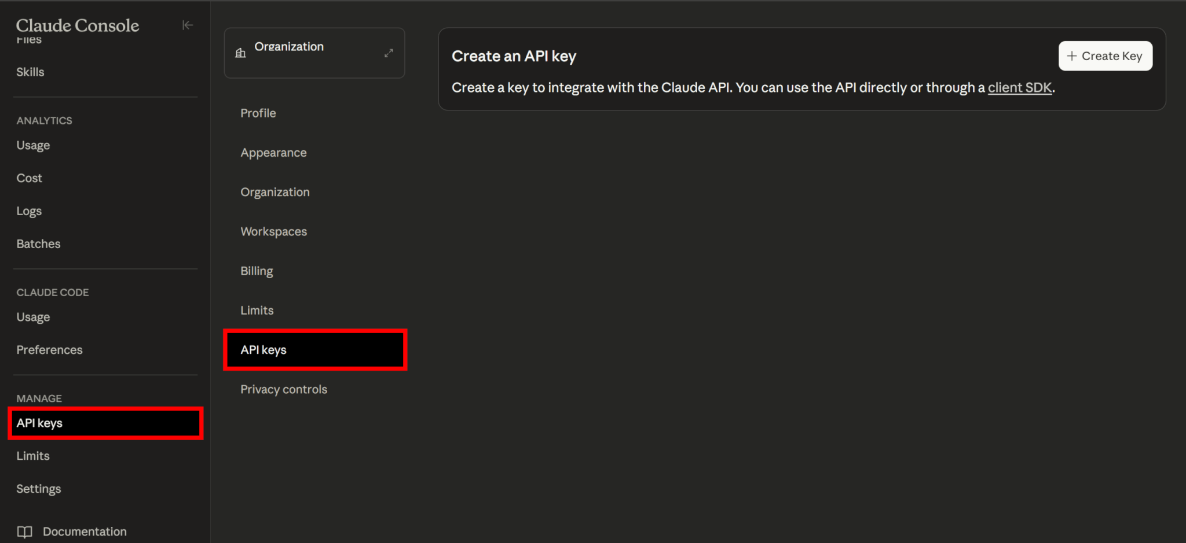Expand the Organization selector arrows
This screenshot has height=543, width=1186.
point(389,53)
